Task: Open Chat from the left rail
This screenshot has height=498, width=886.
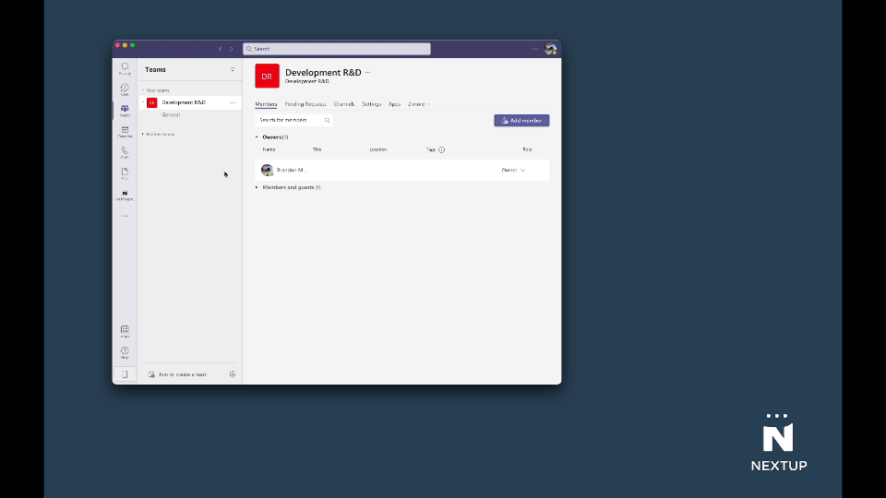Action: coord(125,89)
